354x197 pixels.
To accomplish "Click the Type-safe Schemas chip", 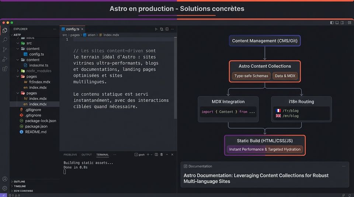I will click(x=251, y=76).
